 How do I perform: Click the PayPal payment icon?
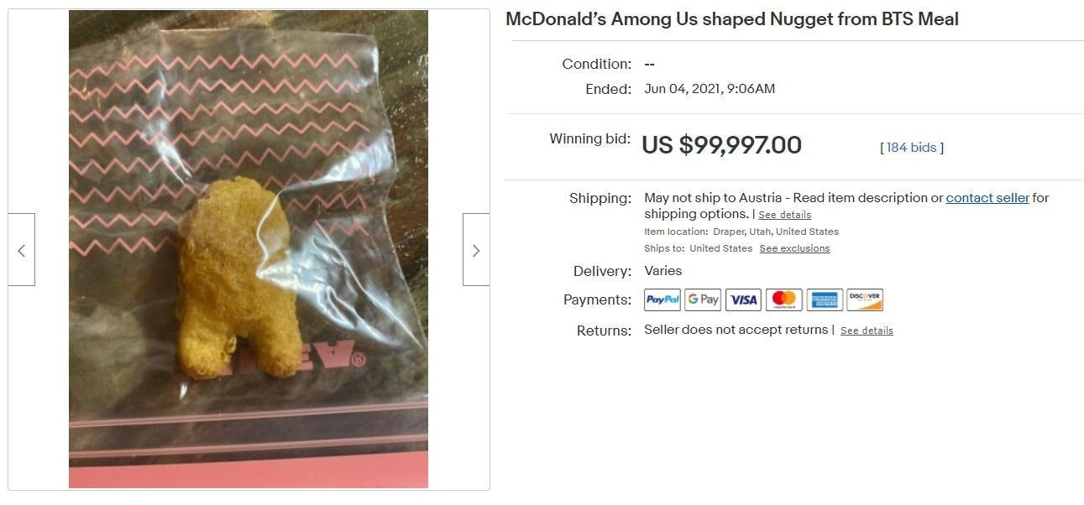coord(662,299)
